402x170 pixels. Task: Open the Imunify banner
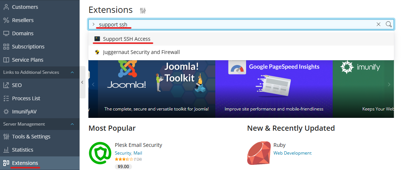(363, 89)
